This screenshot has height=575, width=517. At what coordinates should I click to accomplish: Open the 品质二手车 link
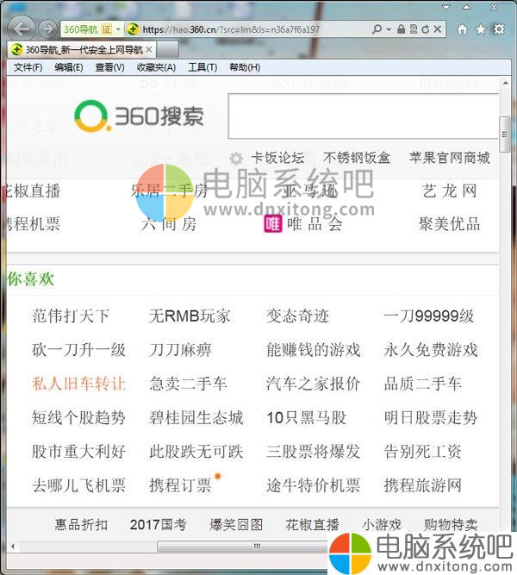tap(423, 384)
